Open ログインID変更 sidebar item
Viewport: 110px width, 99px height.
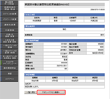[x=9, y=14]
